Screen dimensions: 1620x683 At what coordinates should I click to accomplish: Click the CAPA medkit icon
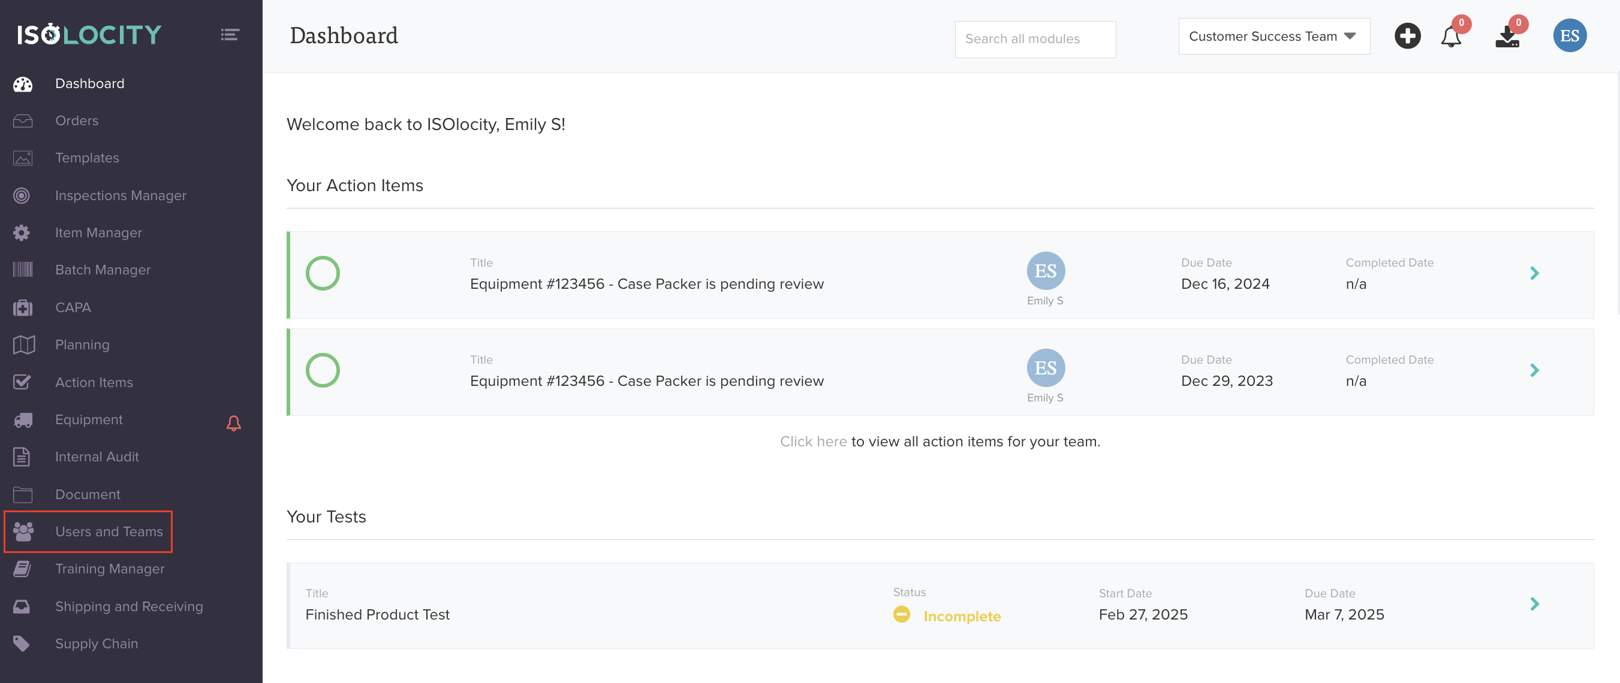pos(23,308)
